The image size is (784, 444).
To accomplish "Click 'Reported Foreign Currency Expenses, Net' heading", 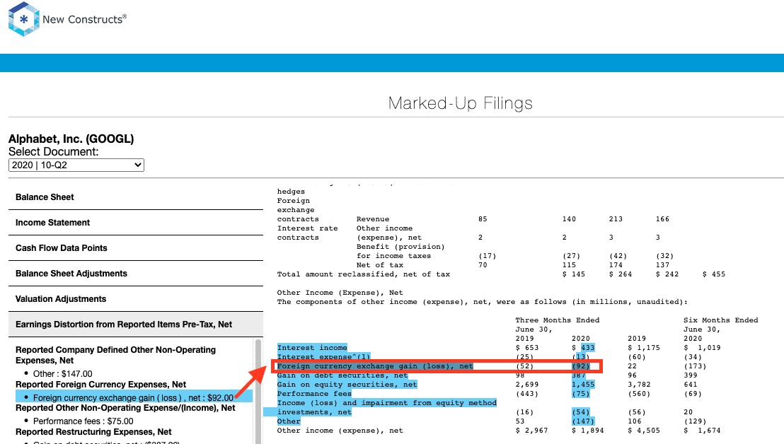I will coord(100,385).
